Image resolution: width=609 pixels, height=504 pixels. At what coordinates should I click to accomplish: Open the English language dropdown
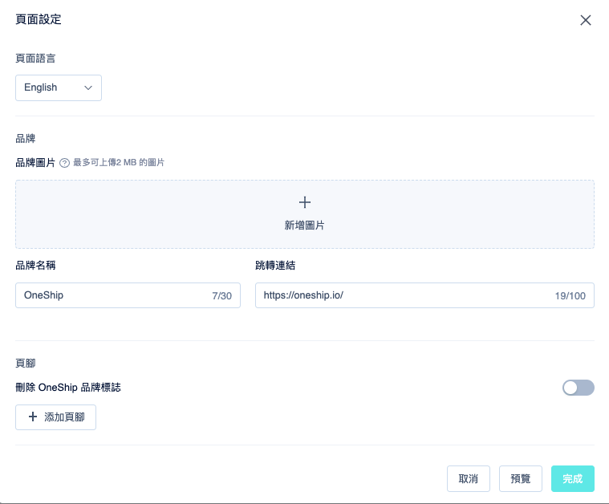[59, 87]
